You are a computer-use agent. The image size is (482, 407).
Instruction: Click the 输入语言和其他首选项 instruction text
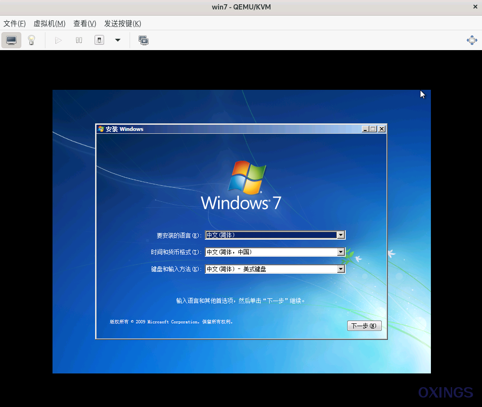pos(241,301)
